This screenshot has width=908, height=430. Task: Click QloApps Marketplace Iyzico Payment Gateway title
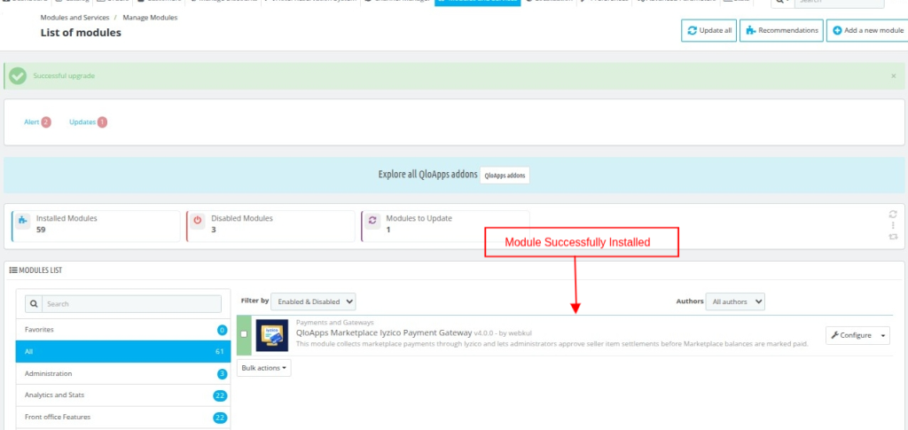[384, 332]
